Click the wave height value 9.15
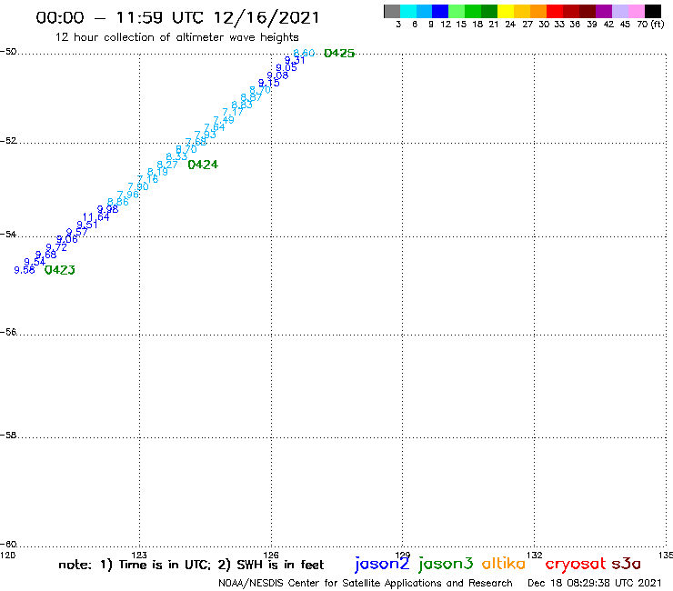Viewport: 673px width, 591px height. coord(268,83)
